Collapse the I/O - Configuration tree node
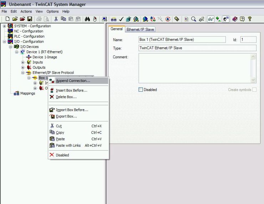Image resolution: width=264 pixels, height=204 pixels. pyautogui.click(x=4, y=42)
